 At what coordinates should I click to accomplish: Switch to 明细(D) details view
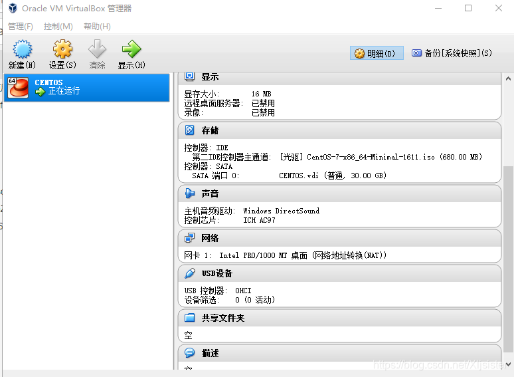coord(377,53)
